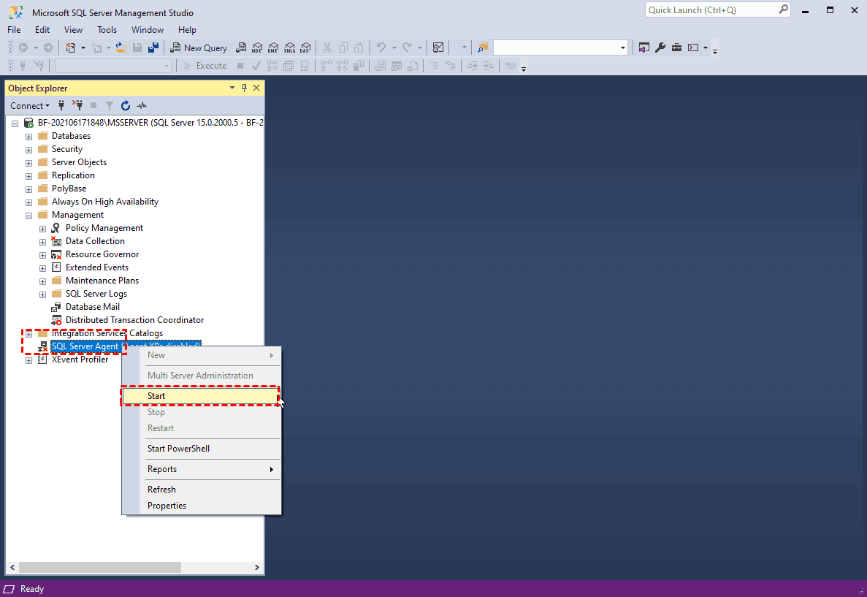Click the Open File icon

pyautogui.click(x=121, y=48)
